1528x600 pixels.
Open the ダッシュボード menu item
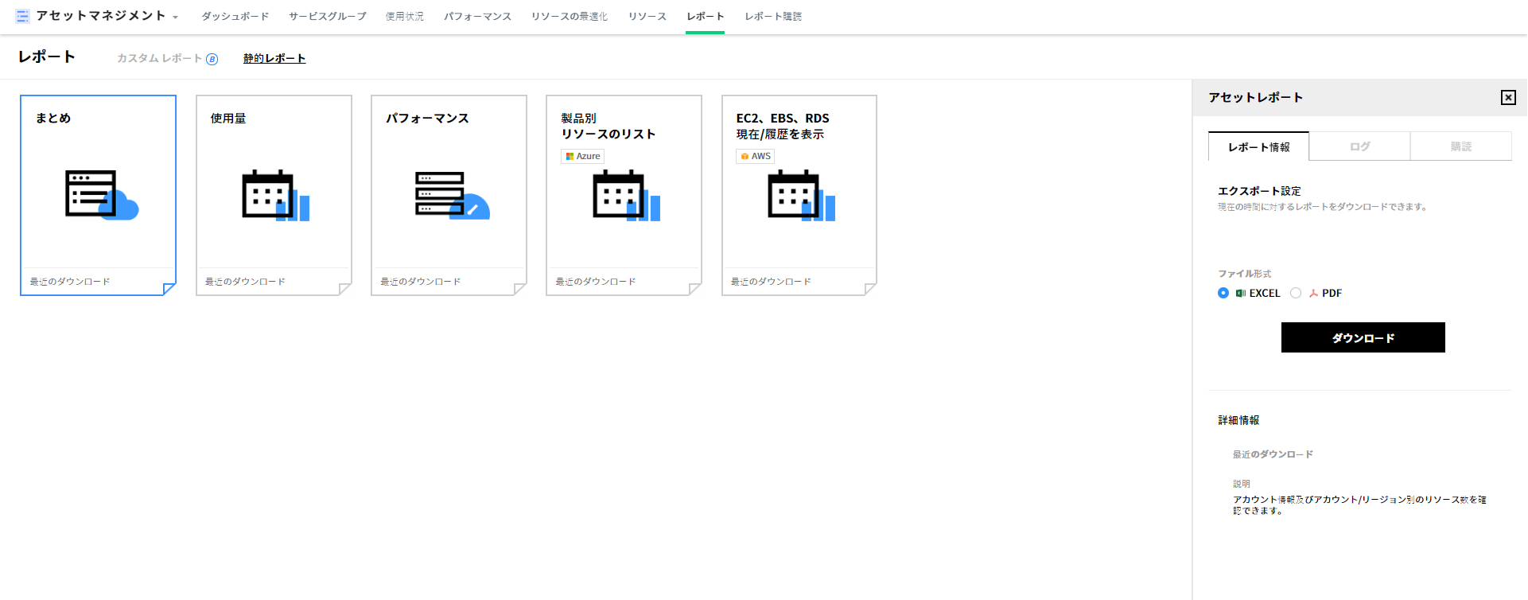pos(235,17)
